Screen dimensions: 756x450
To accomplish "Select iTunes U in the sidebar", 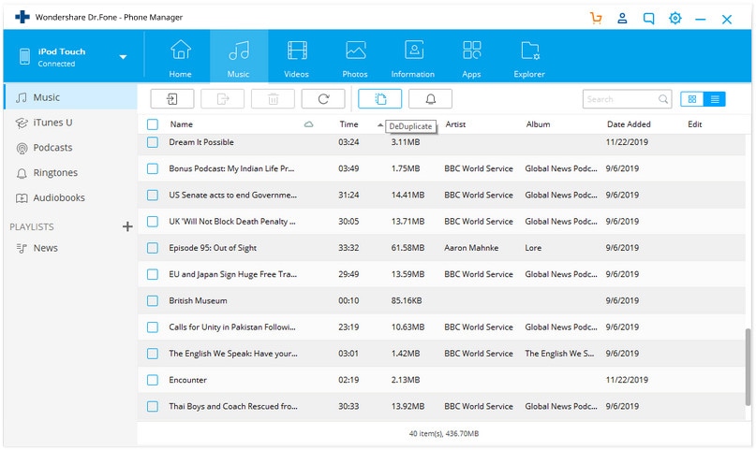I will [x=70, y=123].
